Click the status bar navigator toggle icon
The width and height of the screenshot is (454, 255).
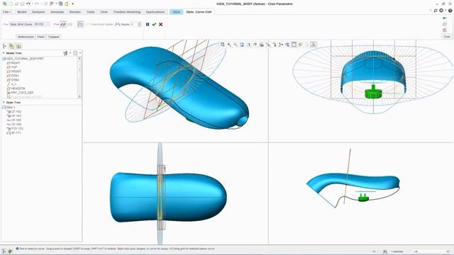point(4,251)
